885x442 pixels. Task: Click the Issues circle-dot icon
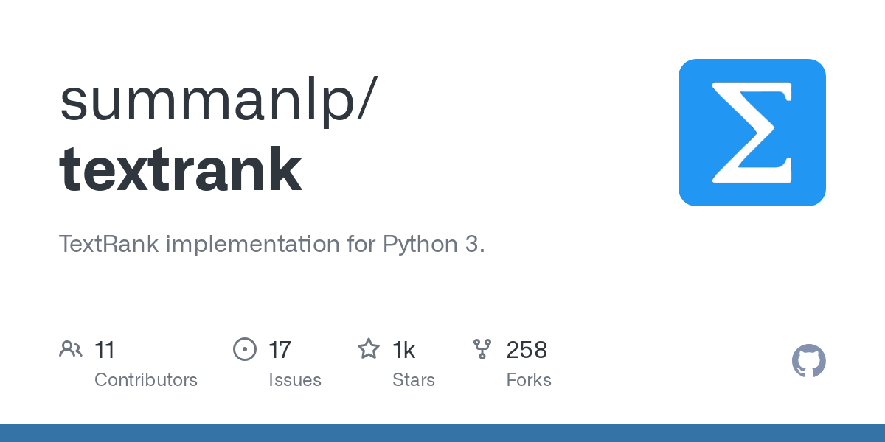pos(244,349)
